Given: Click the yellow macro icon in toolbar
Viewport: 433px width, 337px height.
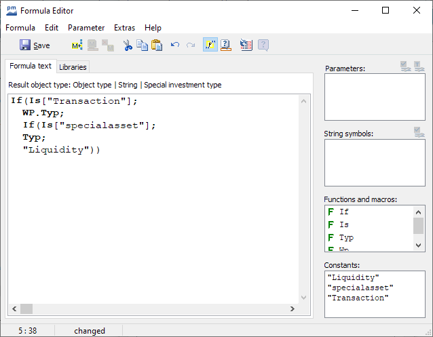Looking at the screenshot, I should pos(77,45).
